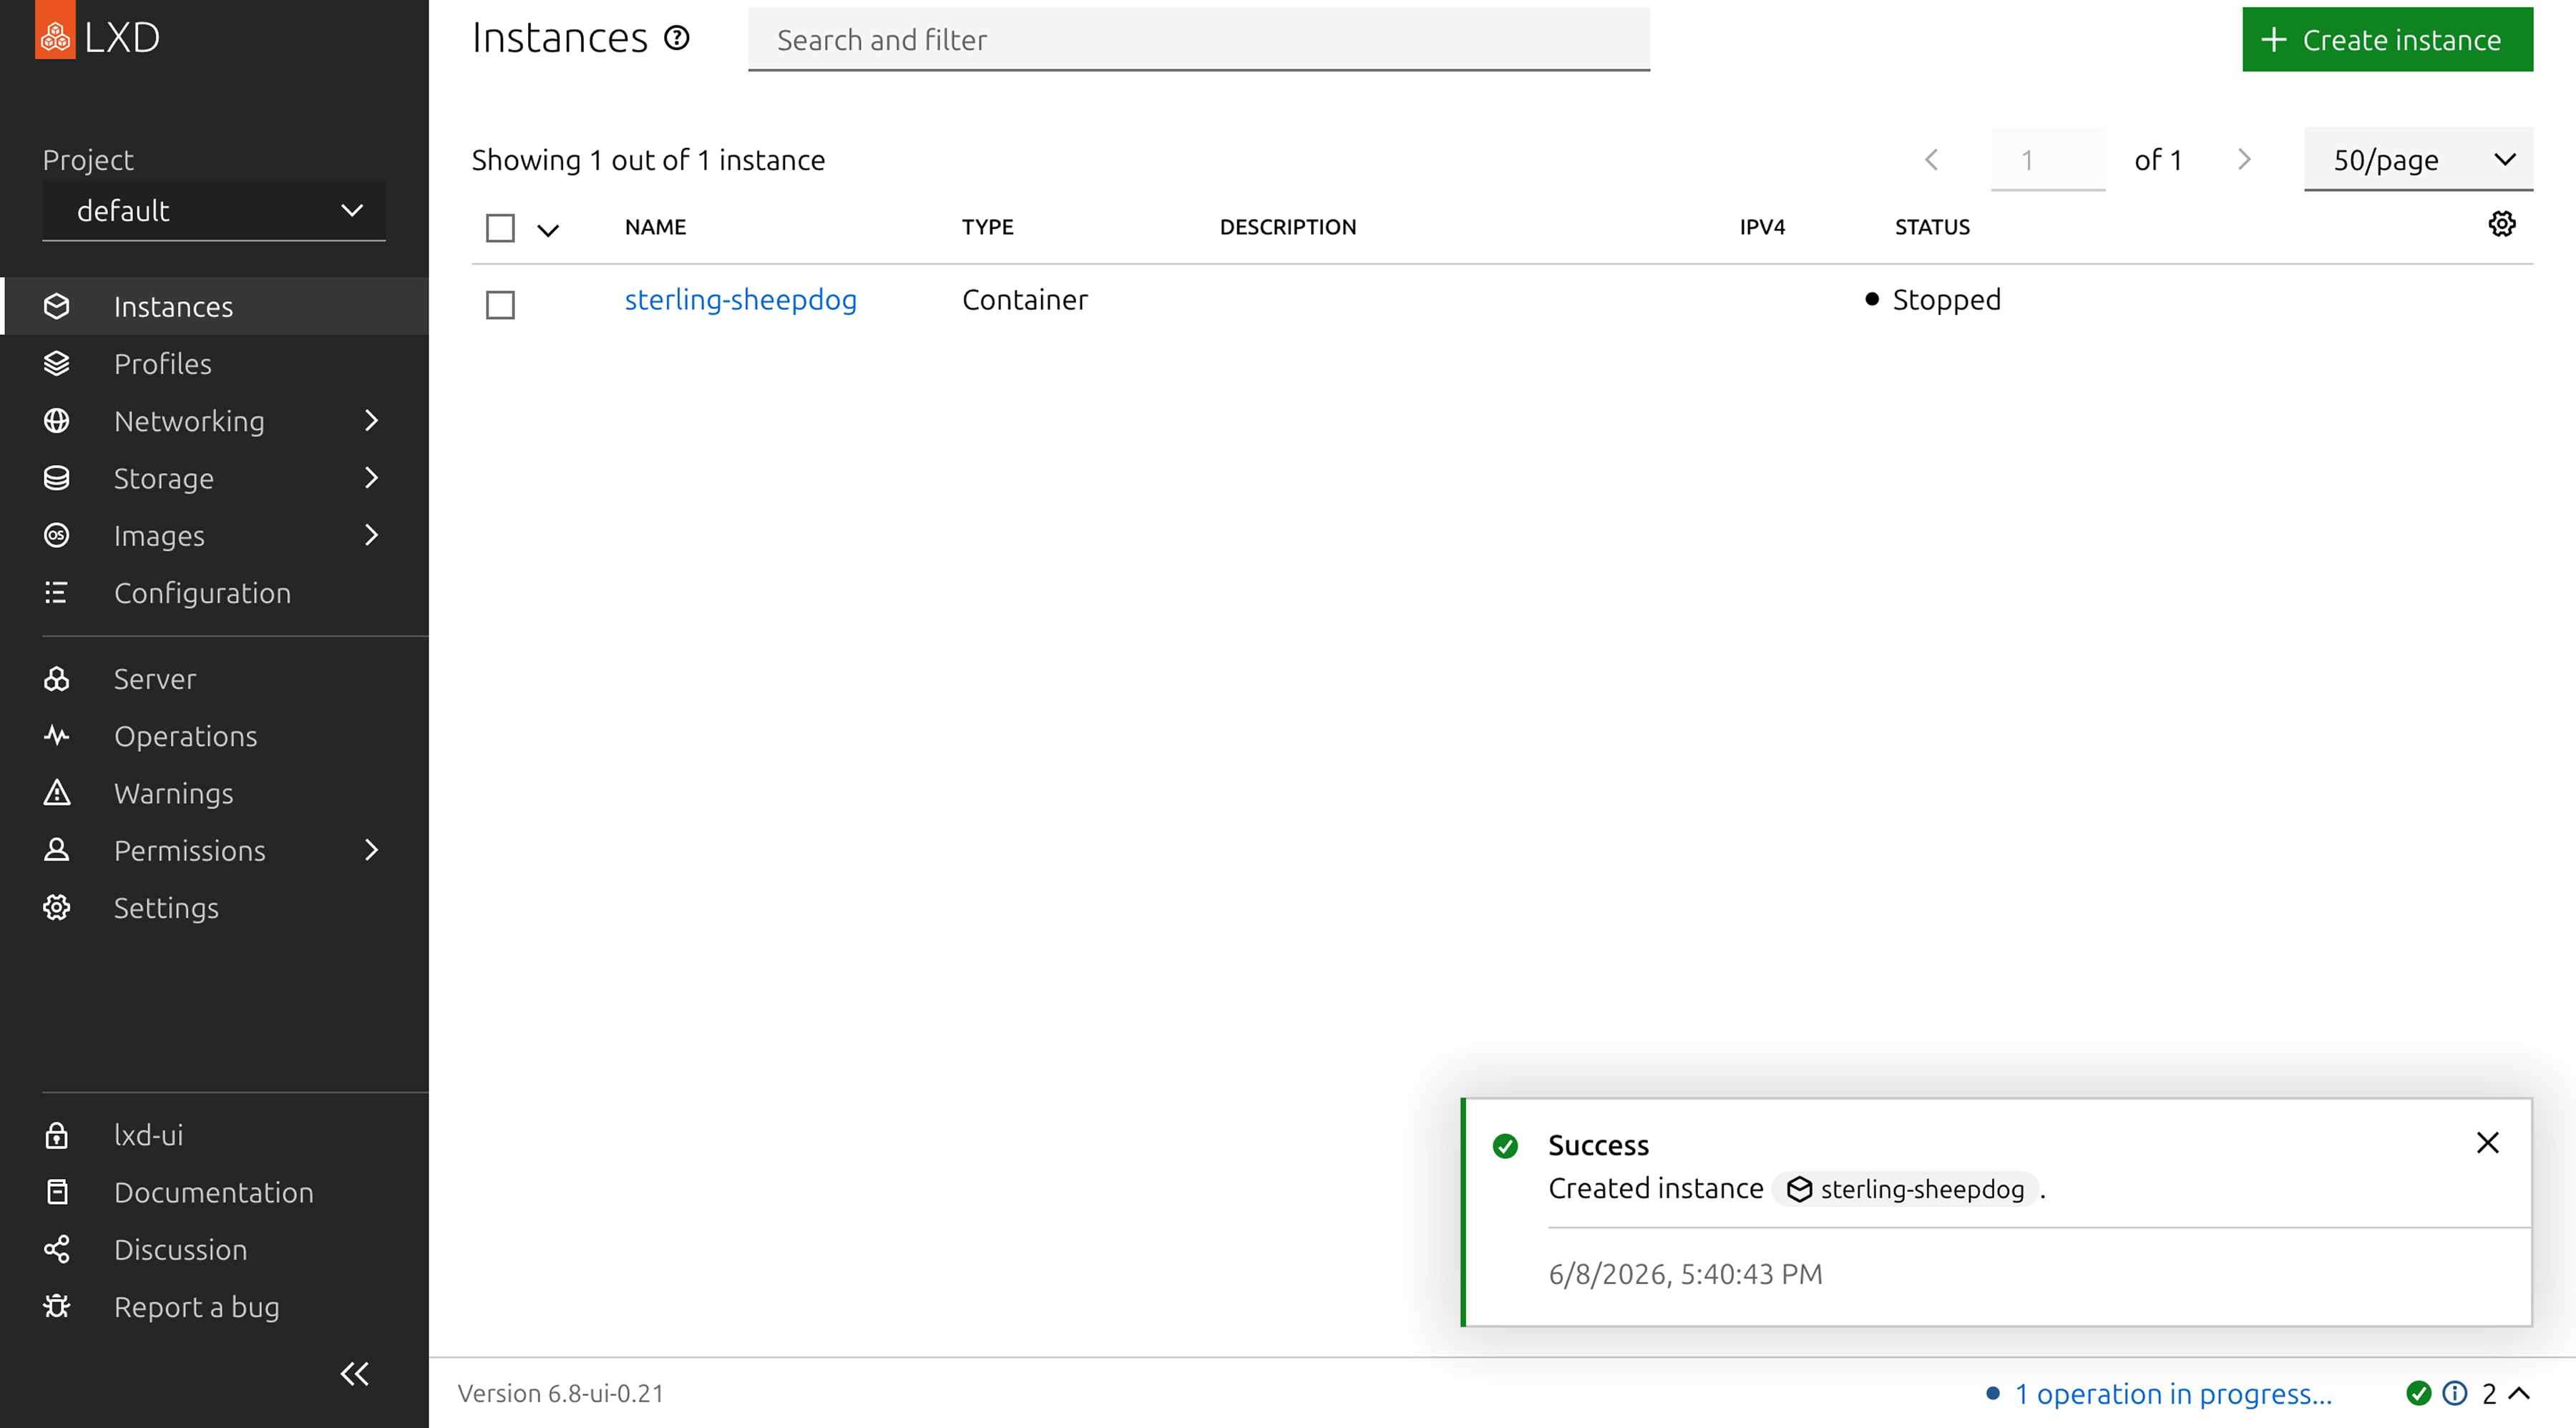Go to previous page arrow
Screen dimensions: 2576x1428
point(1932,160)
